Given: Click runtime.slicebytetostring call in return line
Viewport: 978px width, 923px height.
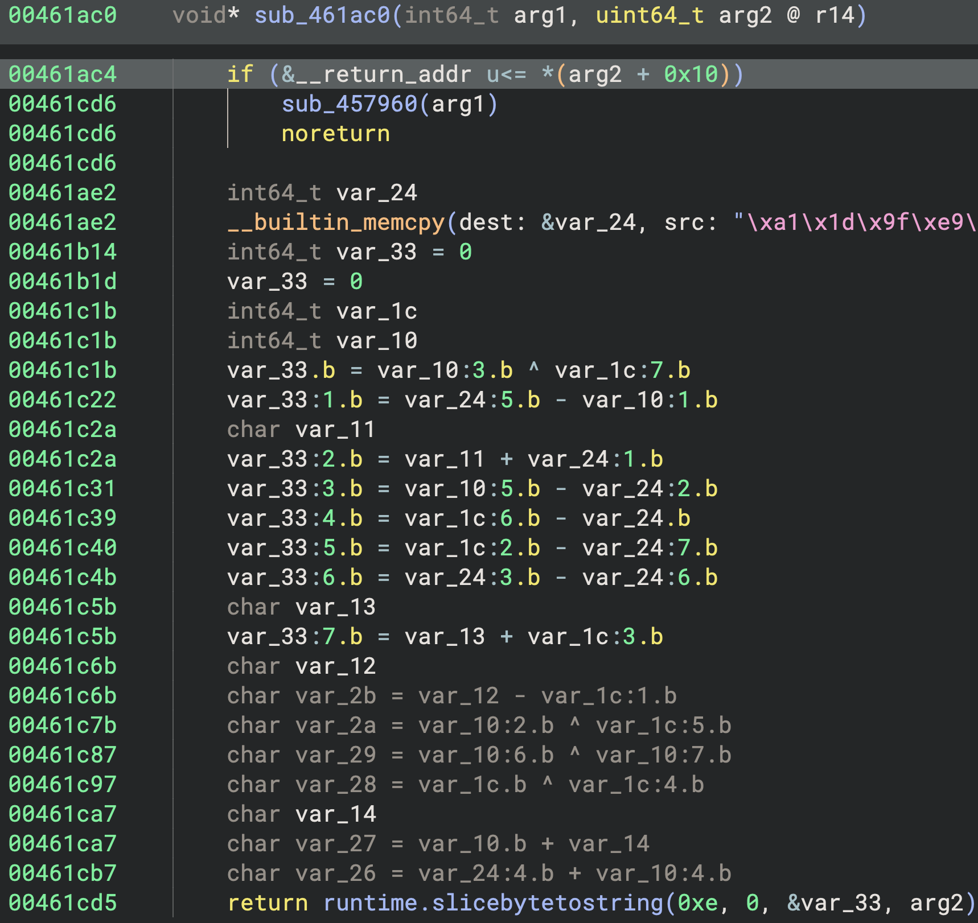Looking at the screenshot, I should pos(493,903).
